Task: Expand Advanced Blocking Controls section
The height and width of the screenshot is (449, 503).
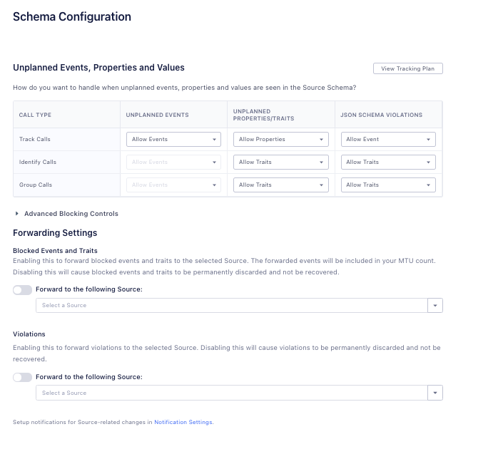Action: click(x=71, y=214)
